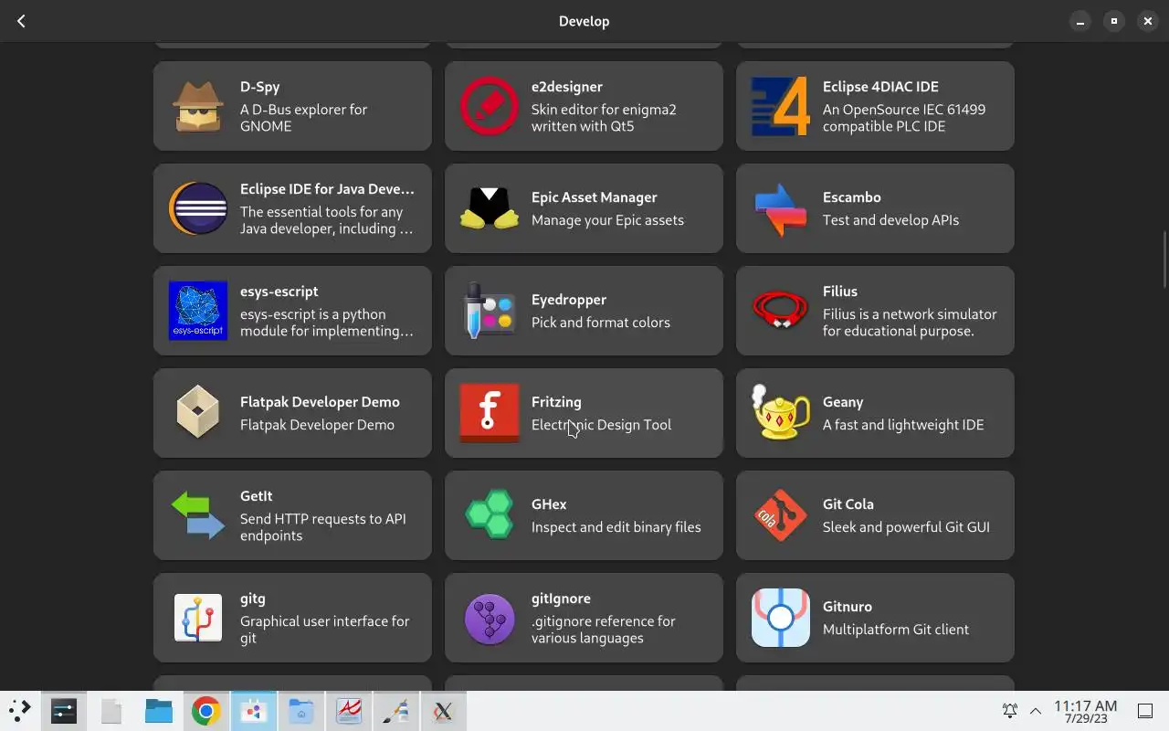
Task: Click the Epic Asset Manager icon
Action: [x=490, y=208]
